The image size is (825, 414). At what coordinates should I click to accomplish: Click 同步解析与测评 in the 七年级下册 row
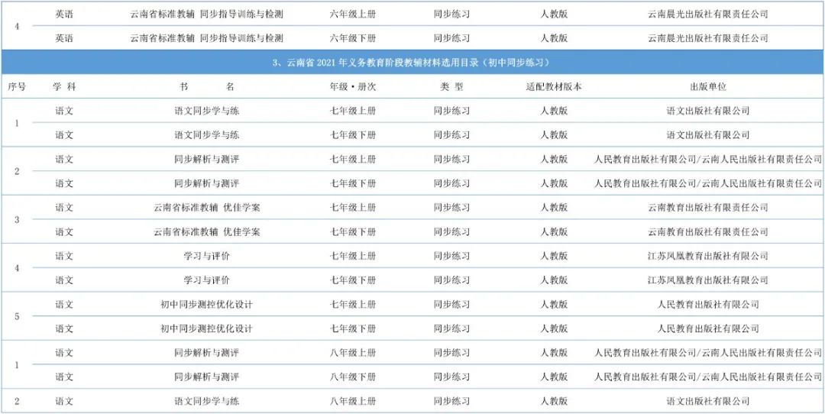(207, 183)
